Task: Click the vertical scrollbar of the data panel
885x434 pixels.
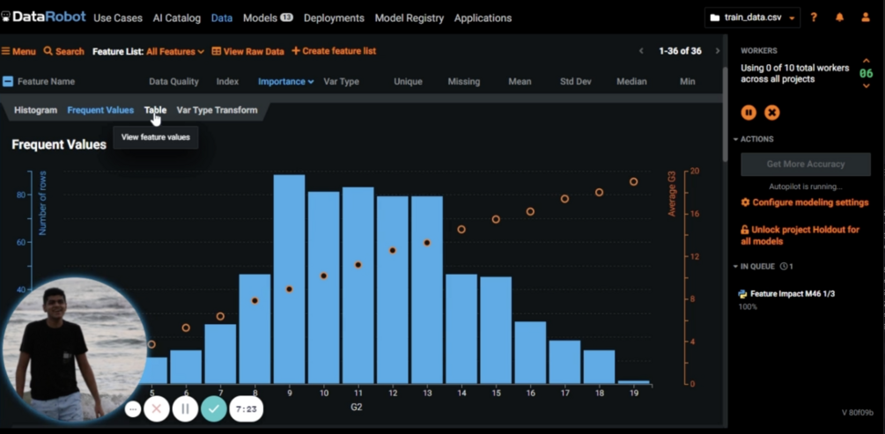Action: tap(724, 113)
